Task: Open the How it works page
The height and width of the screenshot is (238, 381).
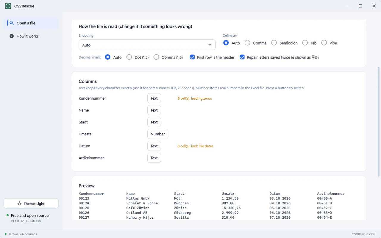Action: pos(31,36)
